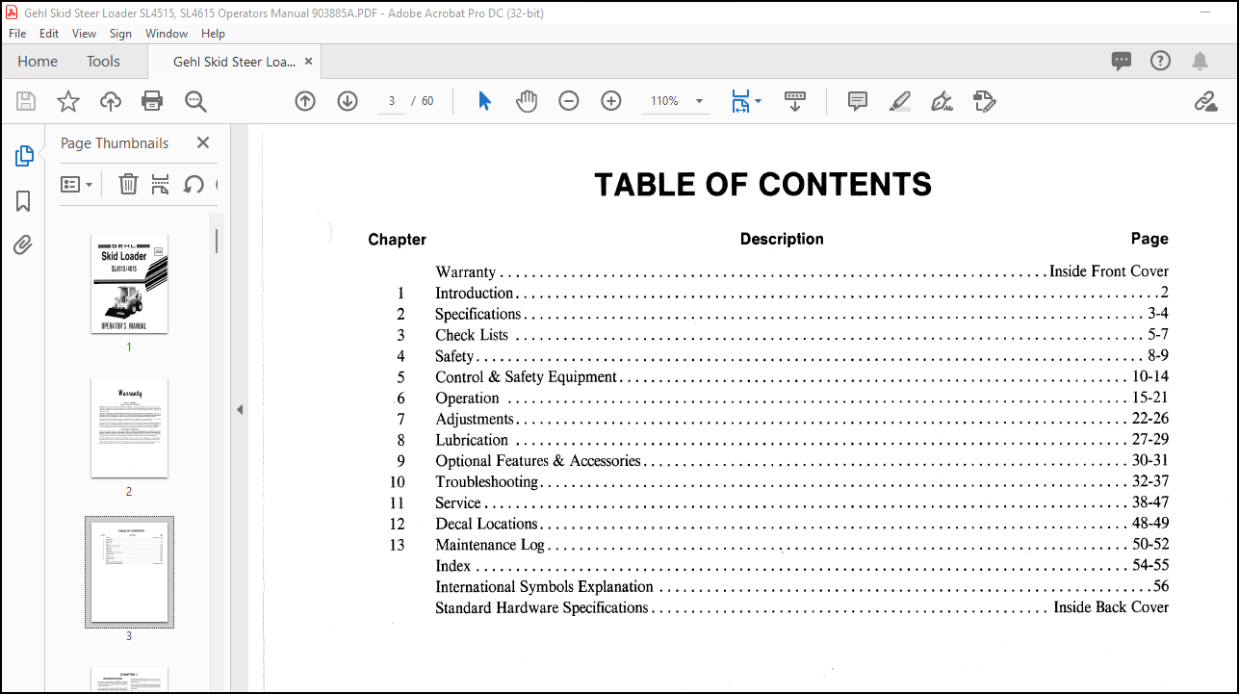The height and width of the screenshot is (694, 1239).
Task: Open the comments chat bubble icon
Action: [x=1122, y=61]
